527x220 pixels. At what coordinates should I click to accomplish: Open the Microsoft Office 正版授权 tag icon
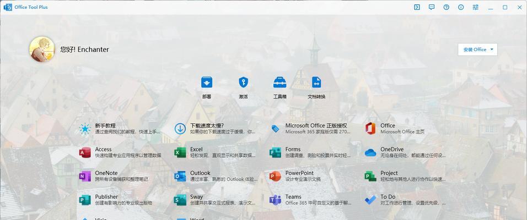click(x=275, y=129)
